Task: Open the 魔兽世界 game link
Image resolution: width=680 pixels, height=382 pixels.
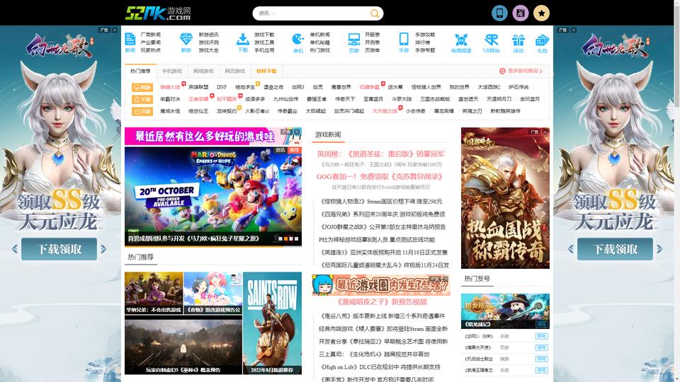Action: pos(341,87)
